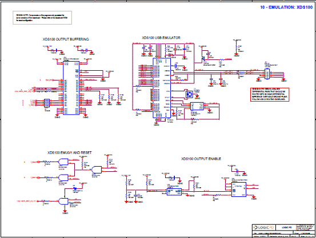
Task: Click the red-bordered design note box
Action: [270, 94]
